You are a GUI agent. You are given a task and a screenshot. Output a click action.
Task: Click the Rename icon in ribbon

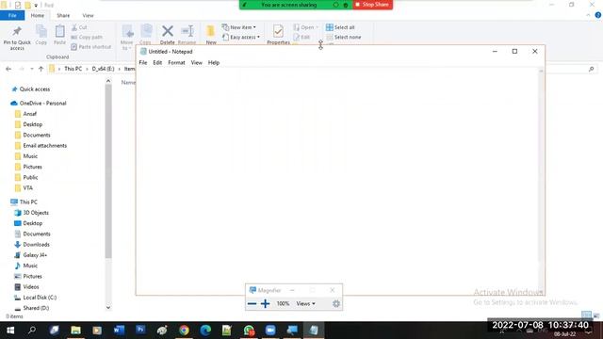187,31
